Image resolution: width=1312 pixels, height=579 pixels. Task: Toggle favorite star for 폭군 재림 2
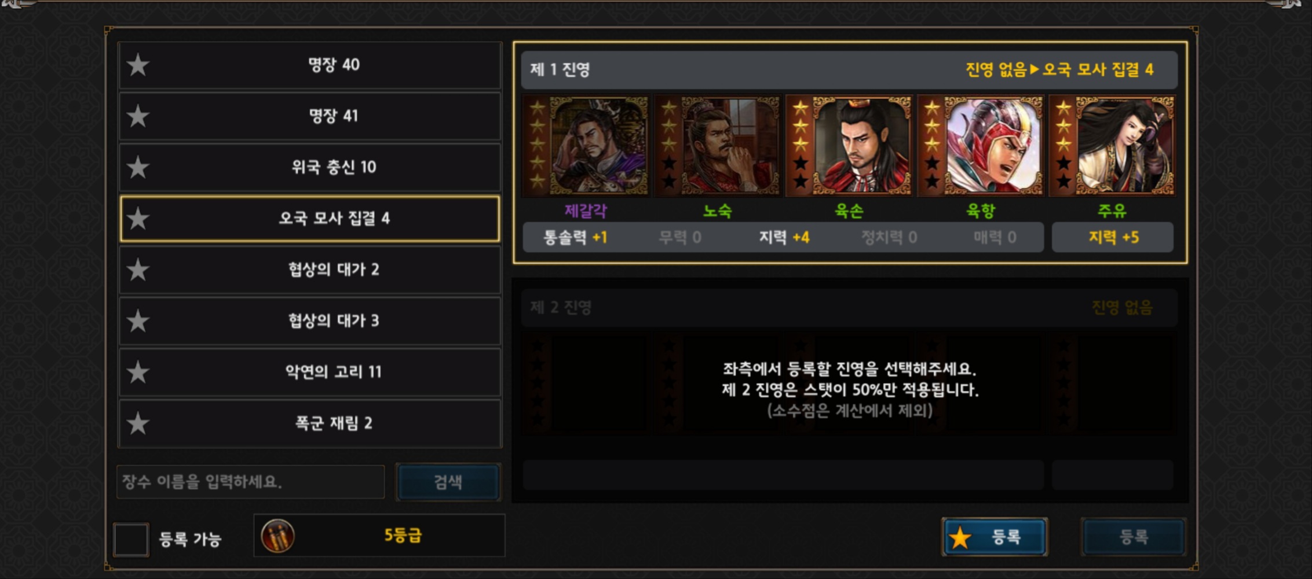click(138, 423)
